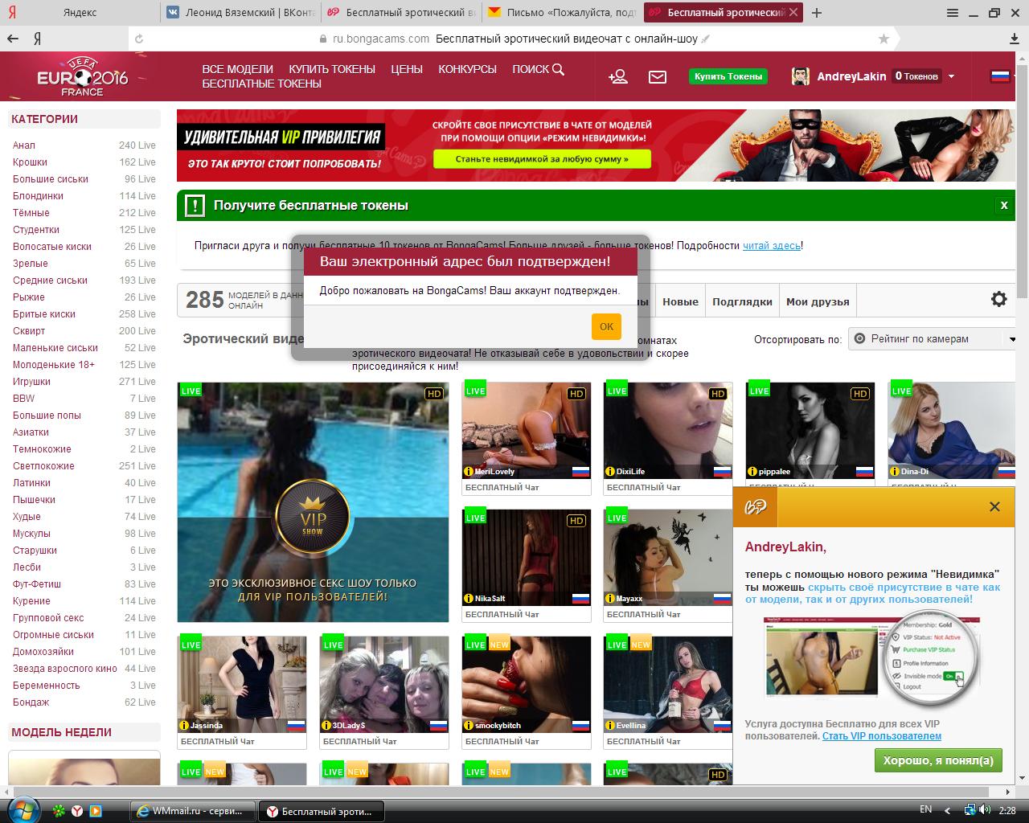Click Станьте невидимкой за любую сумму button
Image resolution: width=1029 pixels, height=823 pixels.
click(x=542, y=159)
